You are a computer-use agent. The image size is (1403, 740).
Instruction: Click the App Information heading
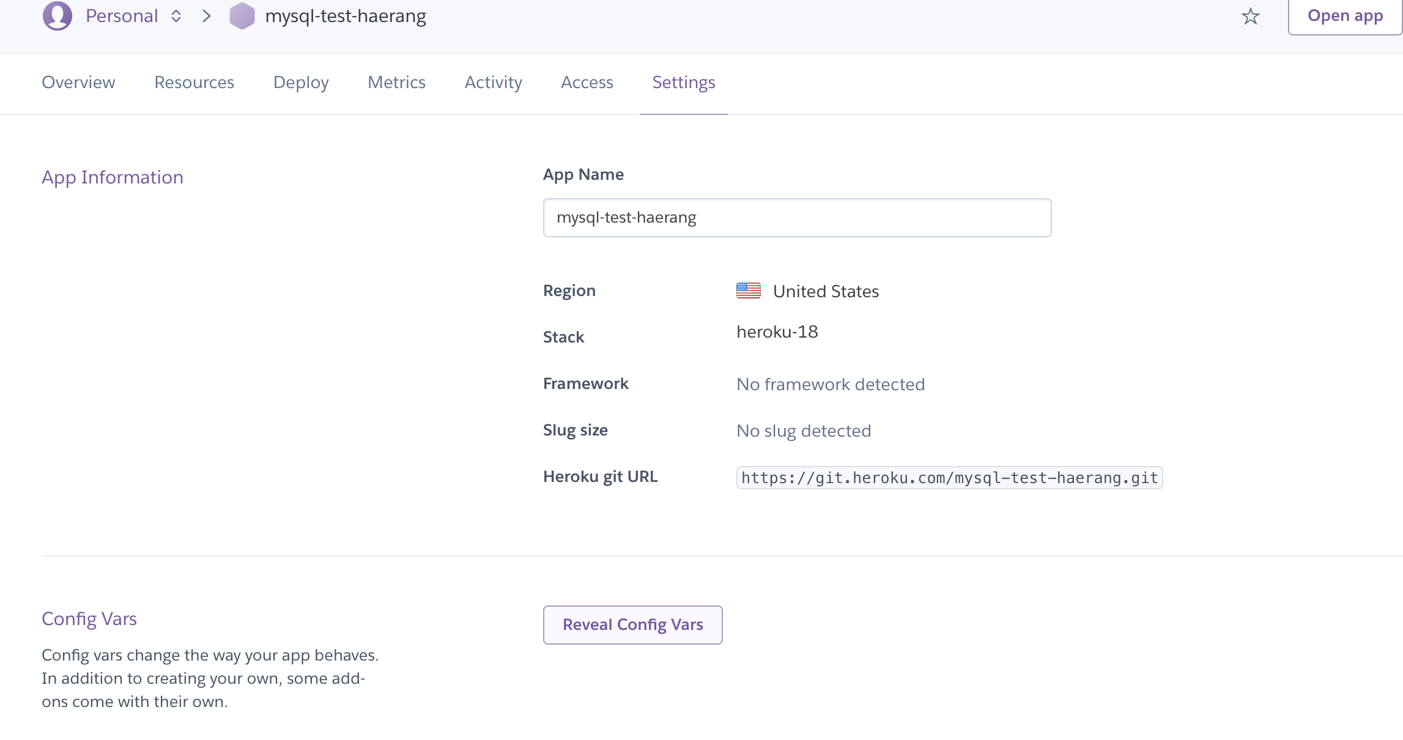[113, 177]
